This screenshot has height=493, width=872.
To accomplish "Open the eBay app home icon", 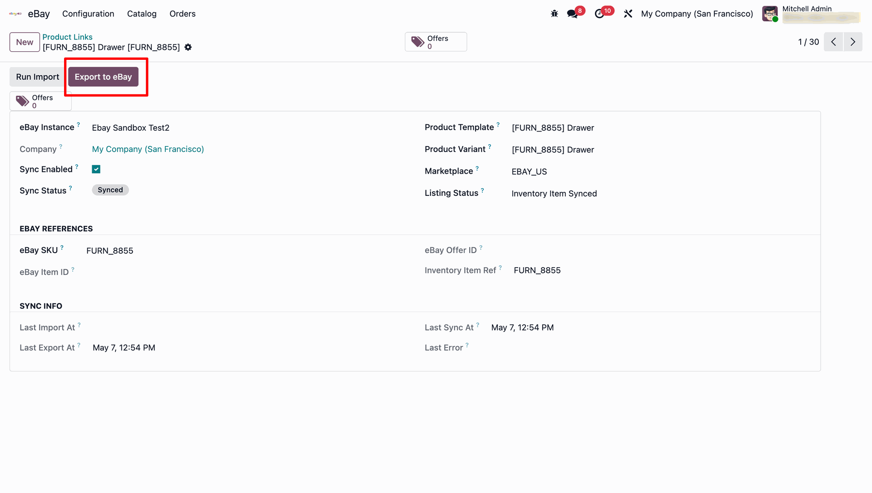I will 15,14.
